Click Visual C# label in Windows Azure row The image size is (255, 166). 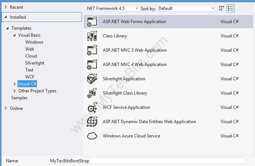pos(229,136)
